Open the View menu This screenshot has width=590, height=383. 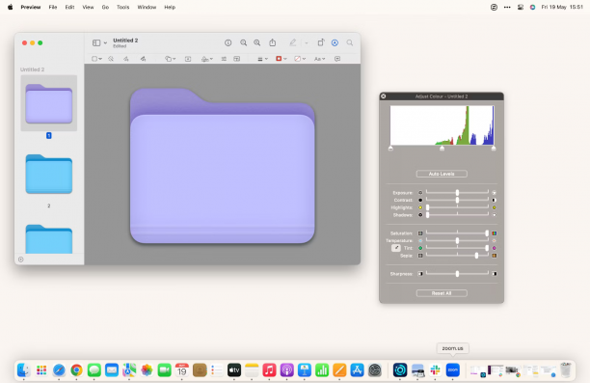point(88,7)
